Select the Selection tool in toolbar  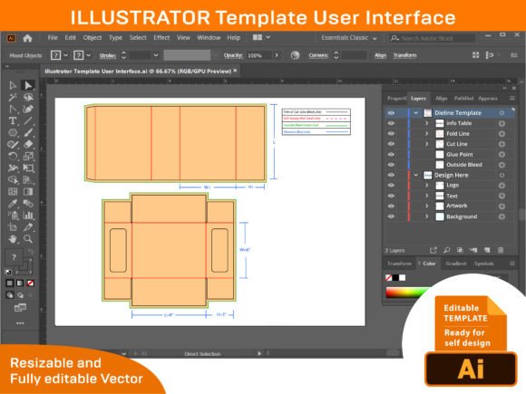pos(13,85)
